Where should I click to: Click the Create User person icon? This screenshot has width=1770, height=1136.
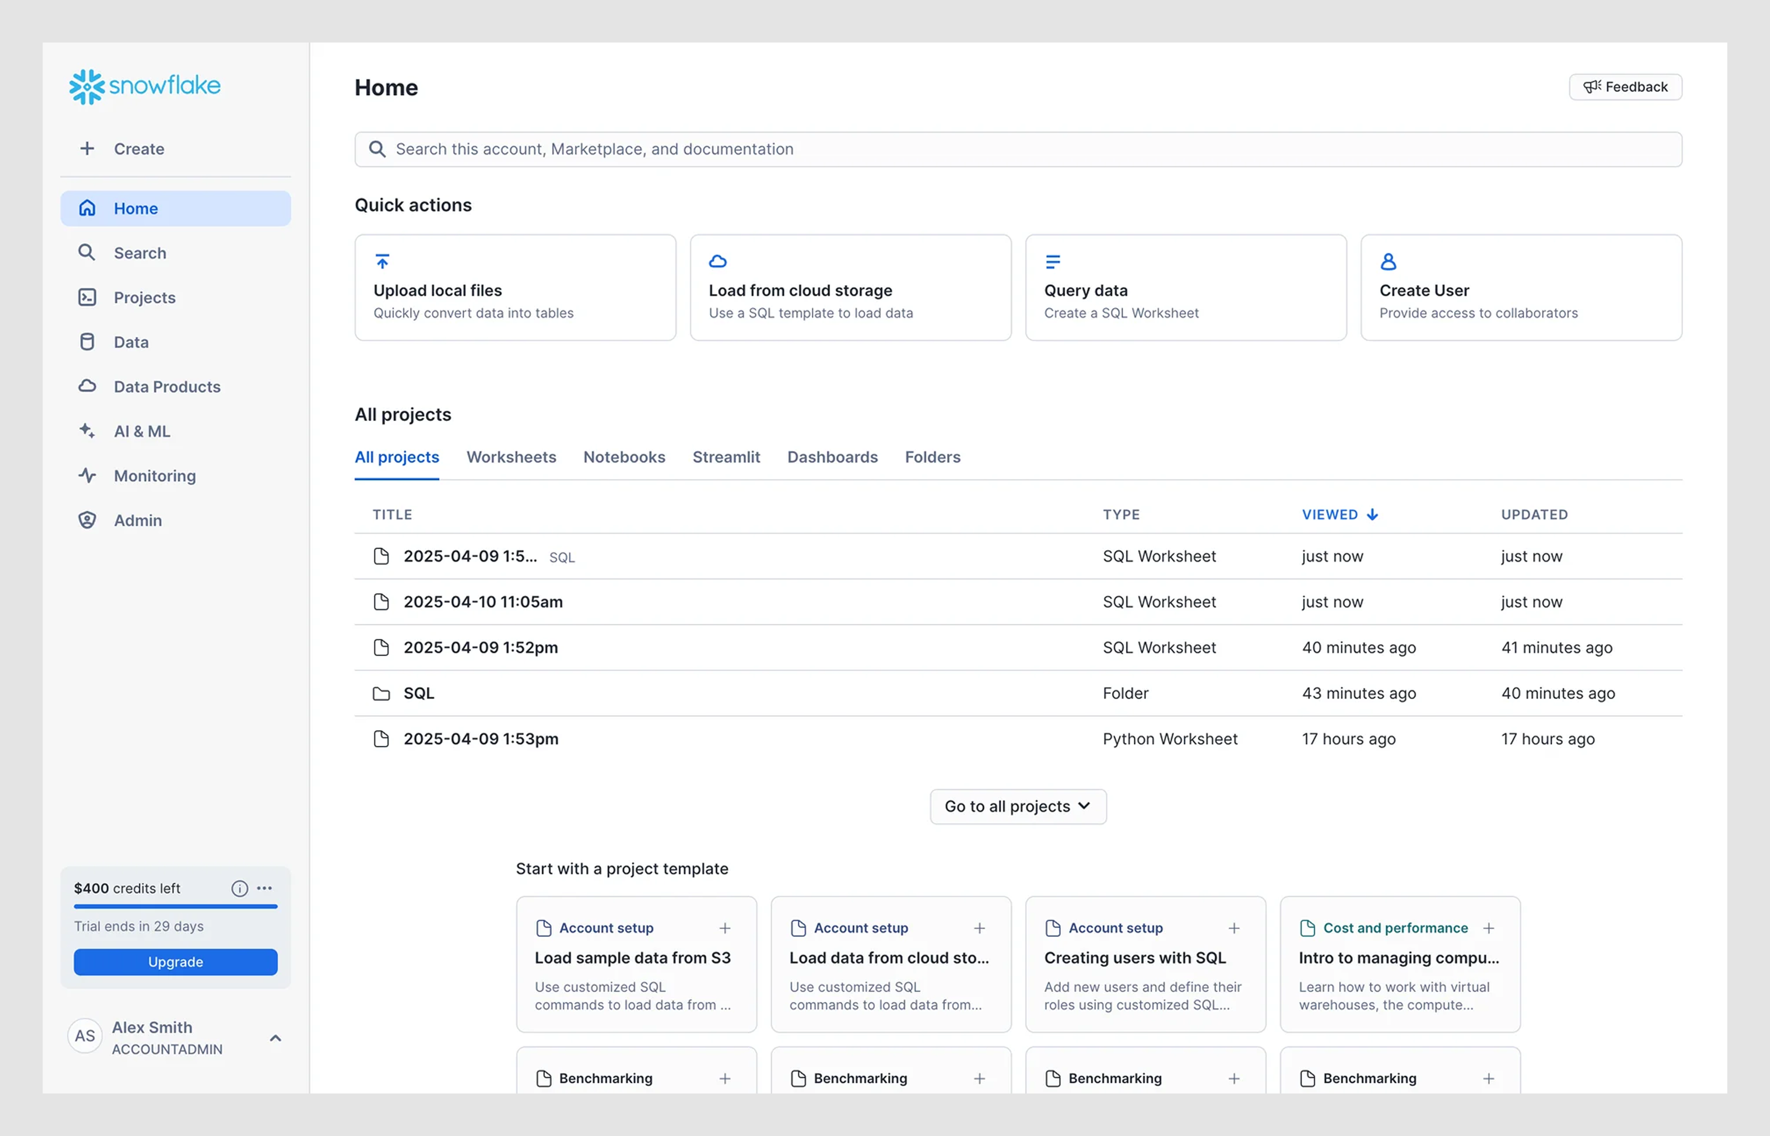[1388, 261]
